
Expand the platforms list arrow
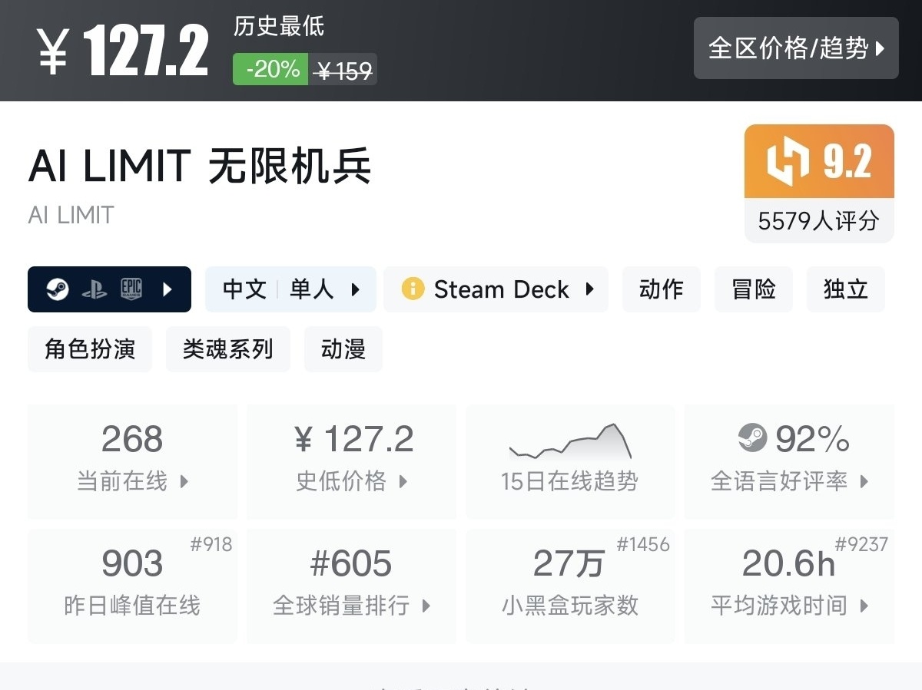pos(168,289)
